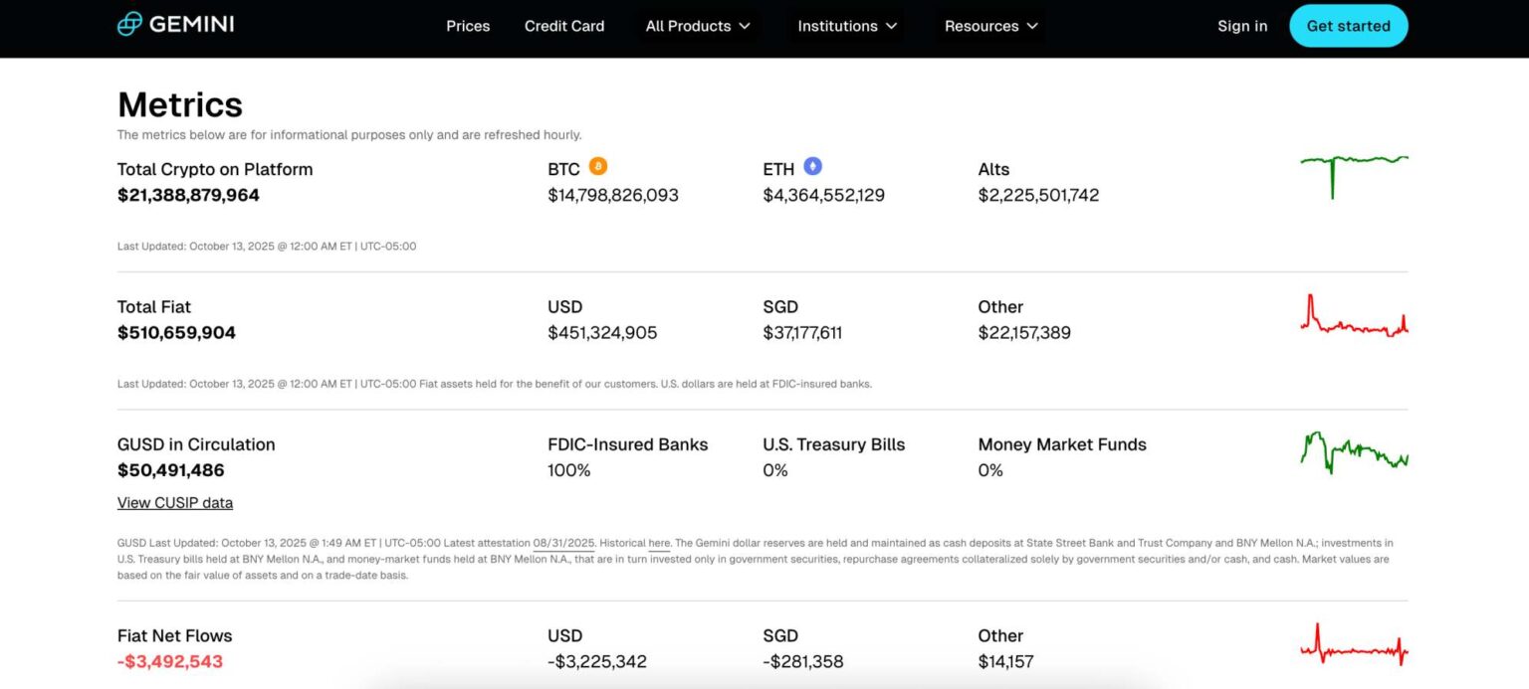Click the Metrics page heading
This screenshot has height=689, width=1529.
pos(180,103)
